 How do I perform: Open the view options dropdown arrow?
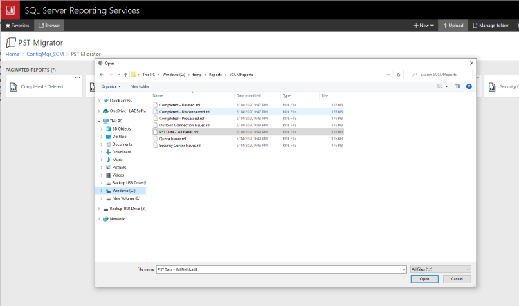tap(447, 86)
